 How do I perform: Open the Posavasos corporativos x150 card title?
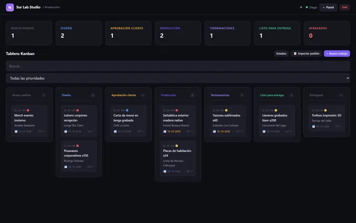pyautogui.click(x=76, y=153)
